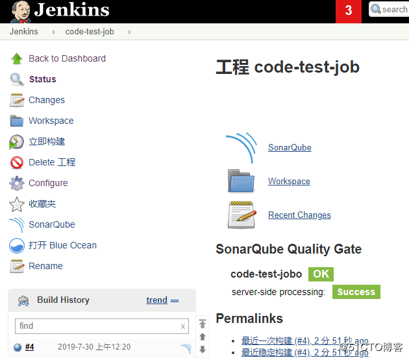
Task: Open 打开 Blue Ocean menu item
Action: 62,245
